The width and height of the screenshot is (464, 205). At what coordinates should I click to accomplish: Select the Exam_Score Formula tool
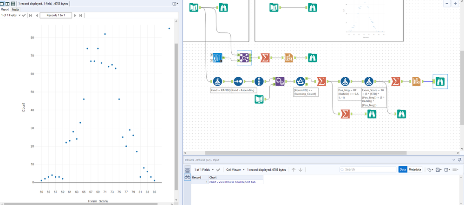coord(368,81)
